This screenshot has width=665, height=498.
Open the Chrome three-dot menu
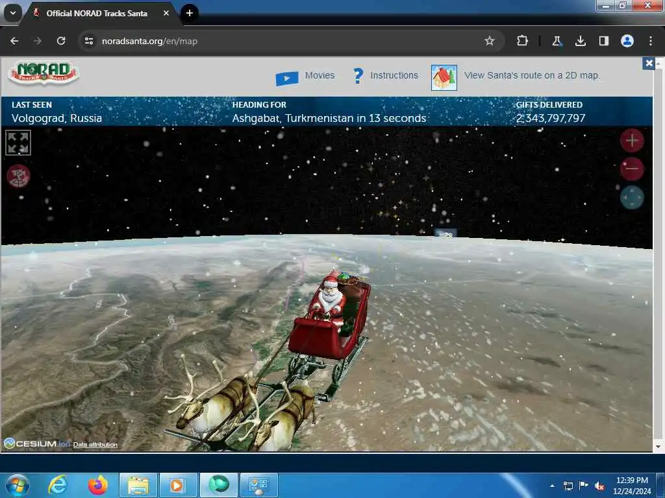coord(651,41)
